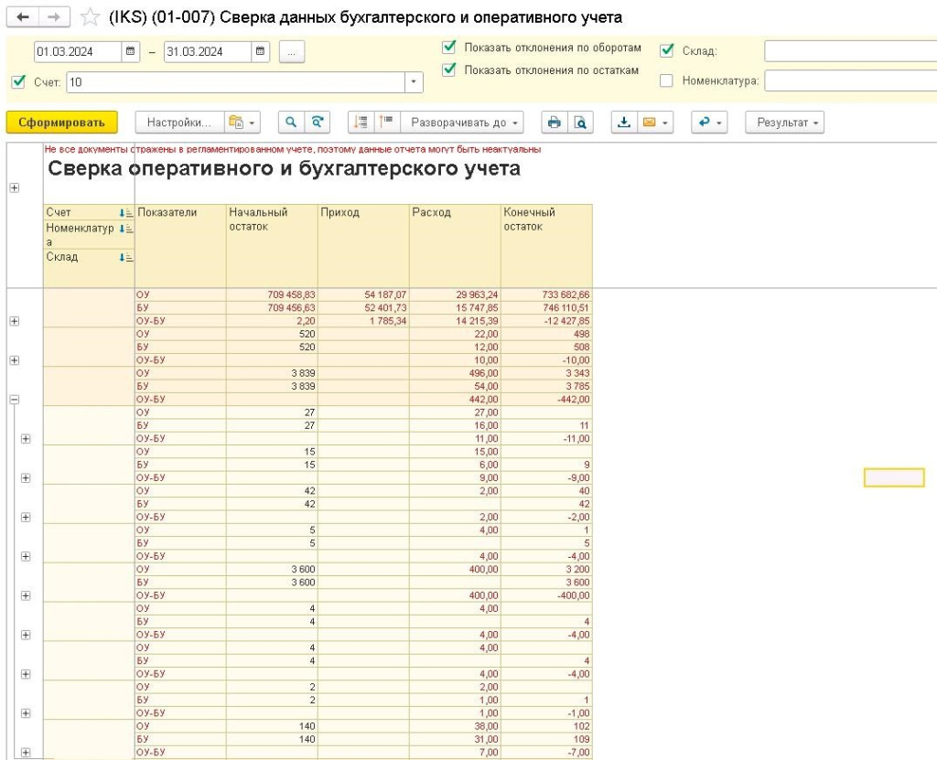937x760 pixels.
Task: Open calendar for end date 31.03.2024
Action: [260, 52]
